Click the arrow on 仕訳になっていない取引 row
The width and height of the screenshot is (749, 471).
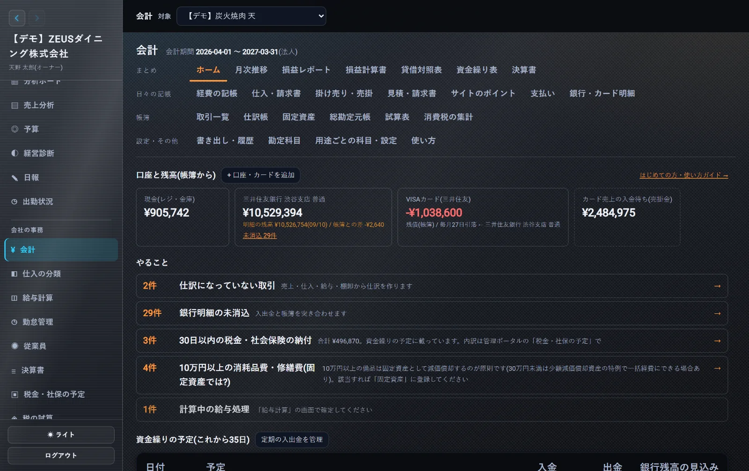717,286
